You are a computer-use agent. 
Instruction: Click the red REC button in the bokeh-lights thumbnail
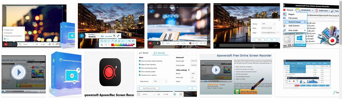click(6, 44)
